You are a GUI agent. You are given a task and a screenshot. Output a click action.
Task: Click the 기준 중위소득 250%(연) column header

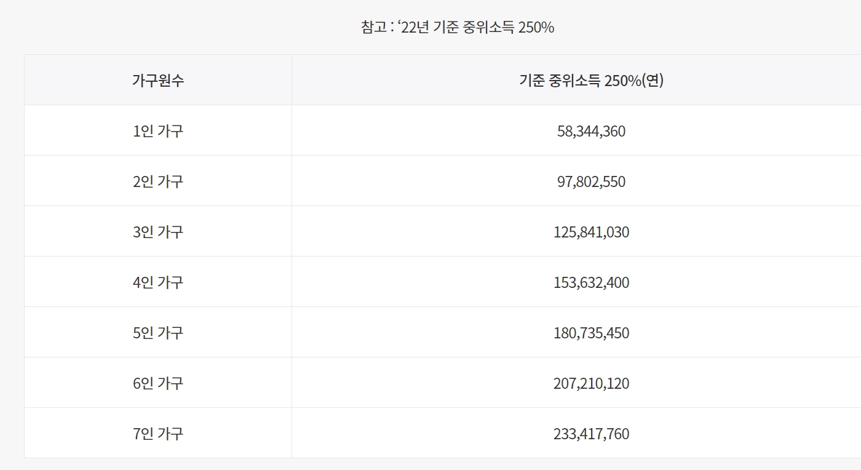pyautogui.click(x=591, y=81)
